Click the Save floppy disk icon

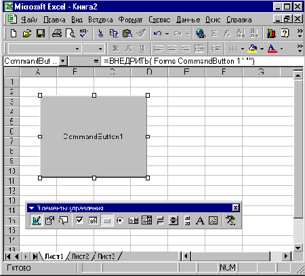point(41,33)
